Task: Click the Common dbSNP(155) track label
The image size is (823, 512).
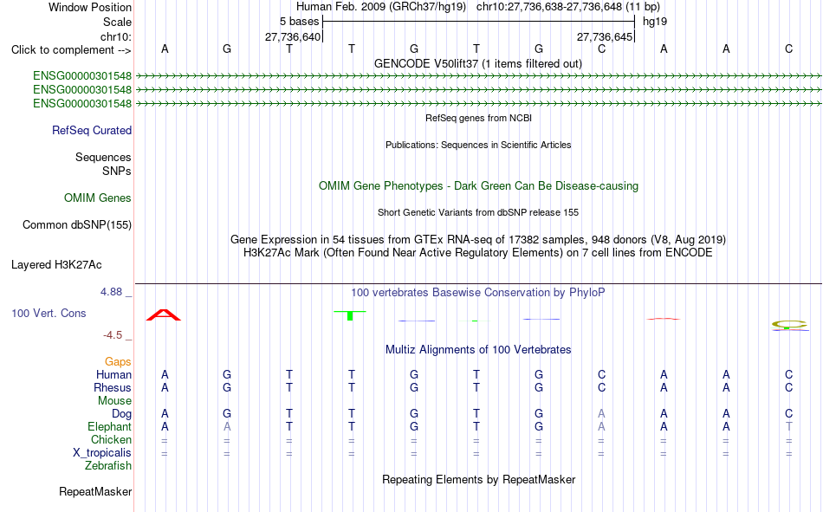Action: pyautogui.click(x=77, y=224)
